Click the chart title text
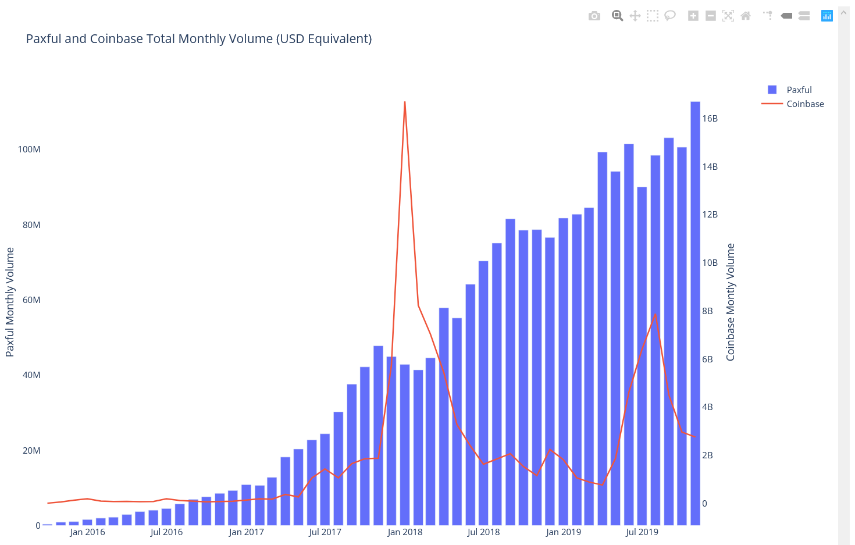 tap(199, 39)
